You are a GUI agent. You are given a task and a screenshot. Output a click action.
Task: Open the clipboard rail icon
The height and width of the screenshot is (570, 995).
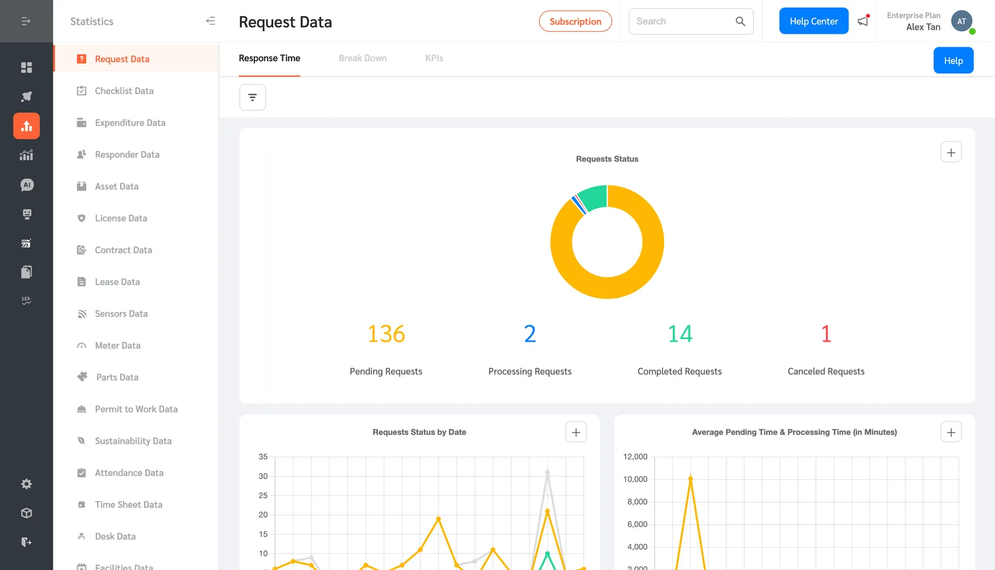tap(26, 272)
